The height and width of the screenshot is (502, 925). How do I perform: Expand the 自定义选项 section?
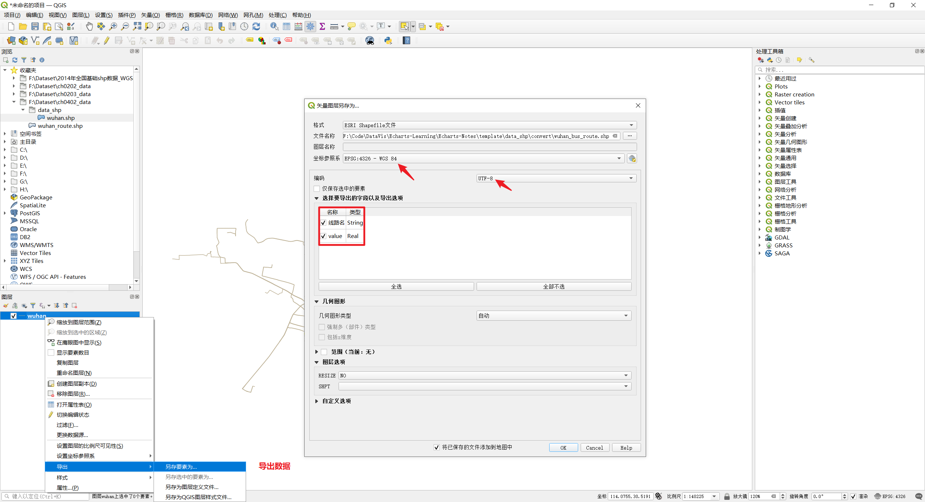click(x=317, y=401)
